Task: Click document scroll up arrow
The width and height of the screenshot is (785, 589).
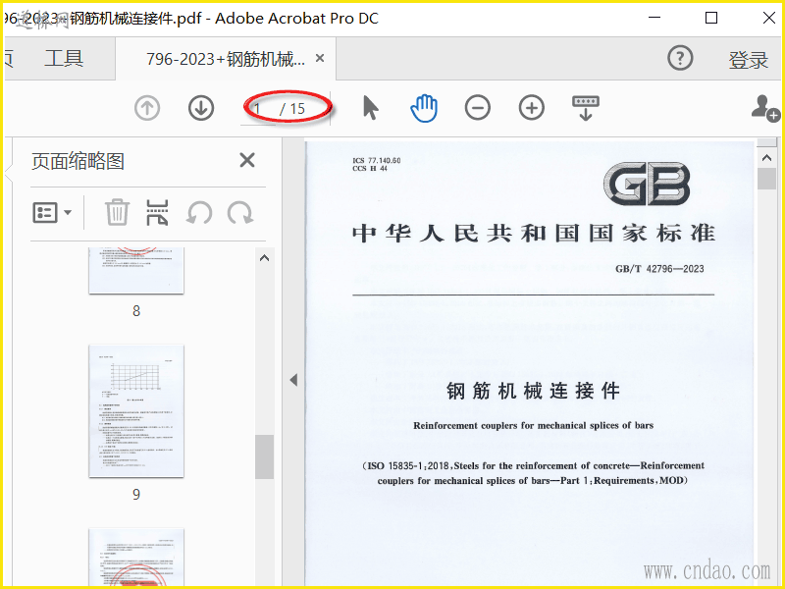Action: tap(766, 158)
